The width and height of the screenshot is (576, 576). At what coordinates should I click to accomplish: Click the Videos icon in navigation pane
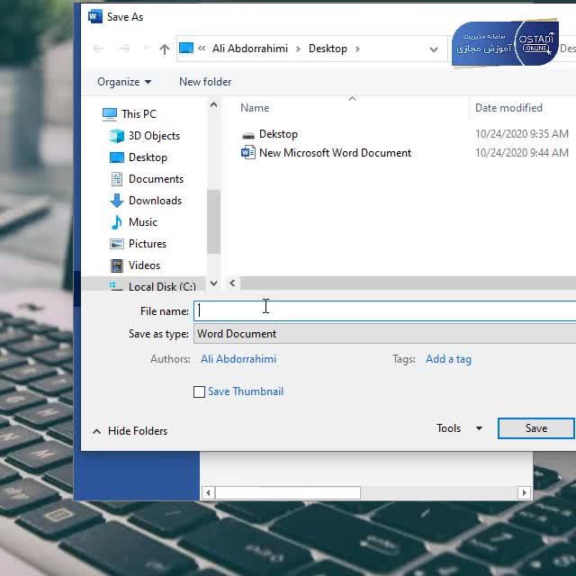tap(117, 265)
